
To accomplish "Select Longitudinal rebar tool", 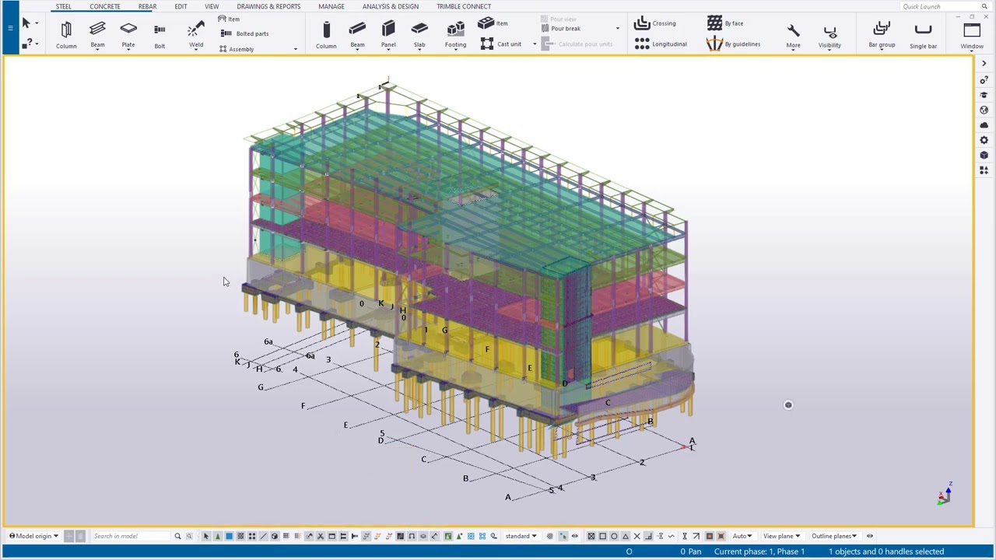I will (x=661, y=44).
